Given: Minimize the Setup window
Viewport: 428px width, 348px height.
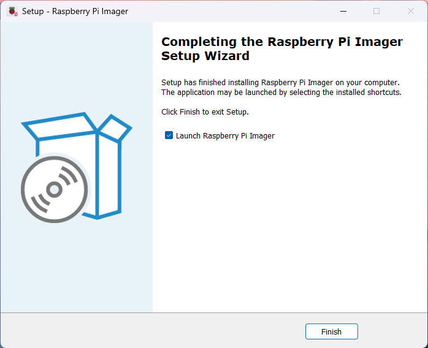Looking at the screenshot, I should 343,11.
